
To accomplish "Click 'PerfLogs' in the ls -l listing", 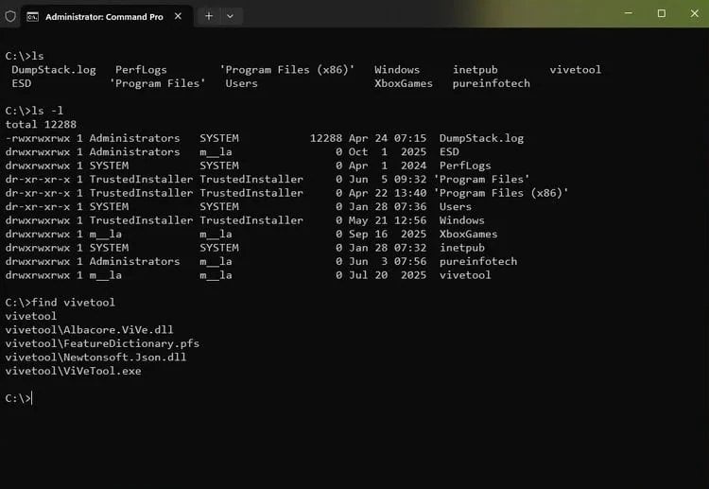I will (x=465, y=166).
